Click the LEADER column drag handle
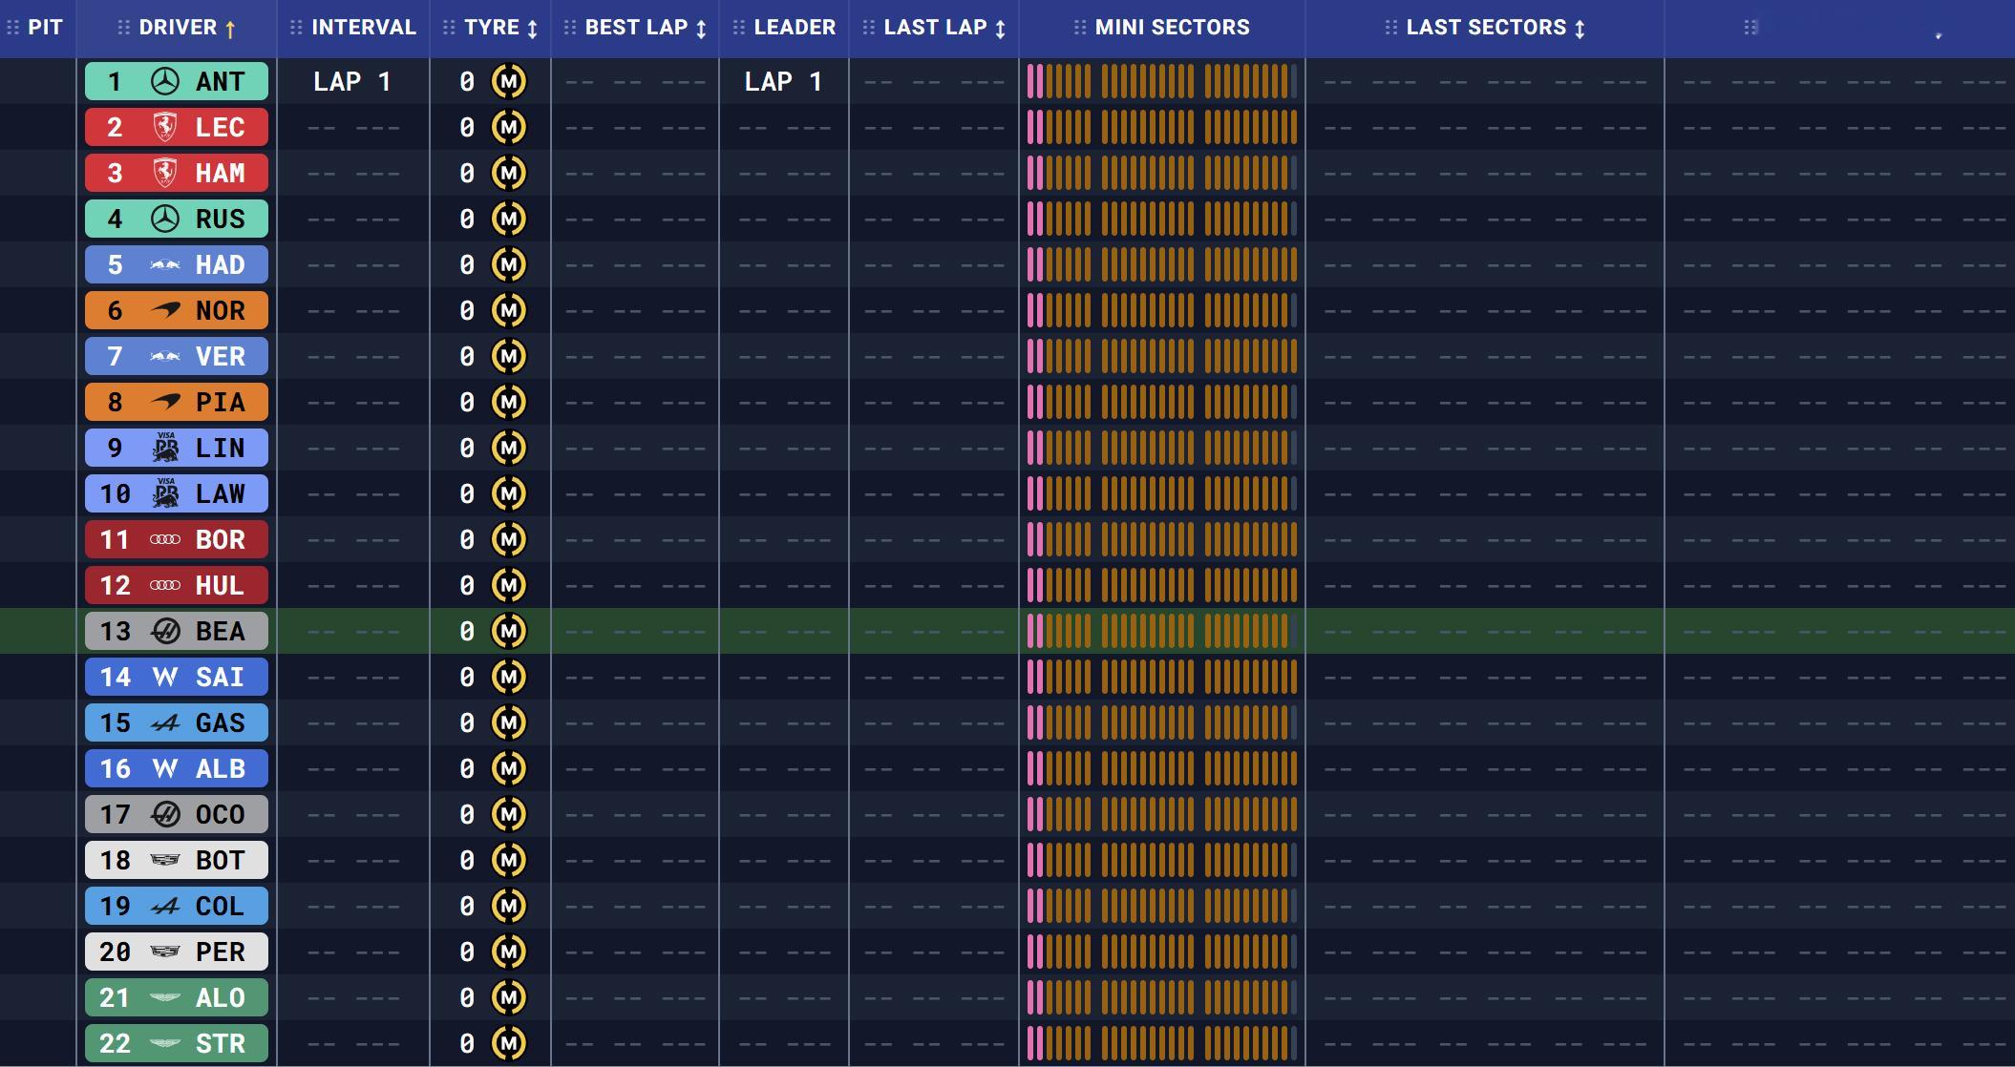This screenshot has height=1067, width=2015. coord(739,28)
